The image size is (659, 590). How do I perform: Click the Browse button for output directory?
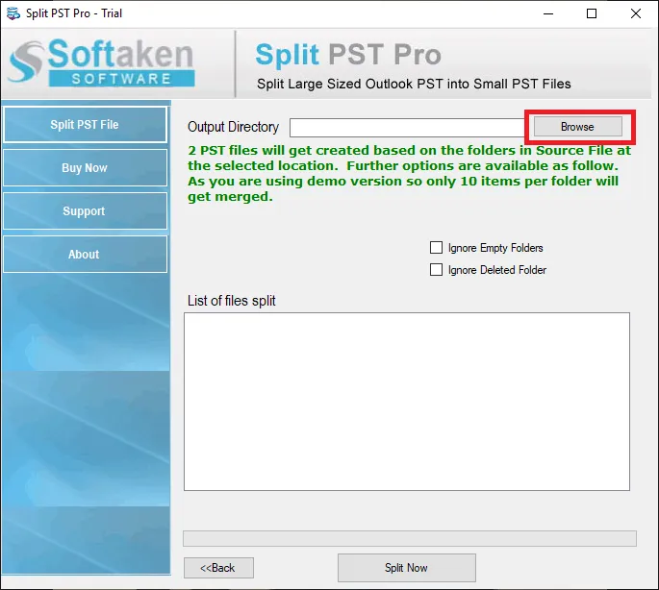tap(578, 127)
